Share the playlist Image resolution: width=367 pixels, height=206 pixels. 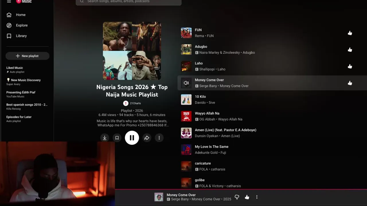147,138
